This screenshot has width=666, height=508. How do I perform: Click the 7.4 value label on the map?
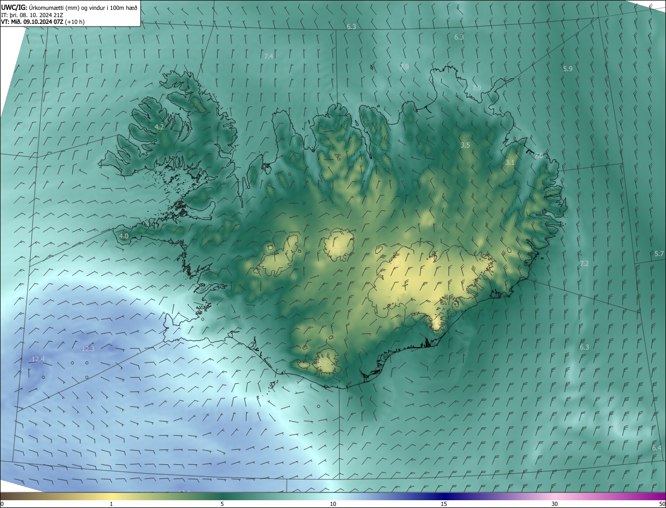tap(268, 56)
